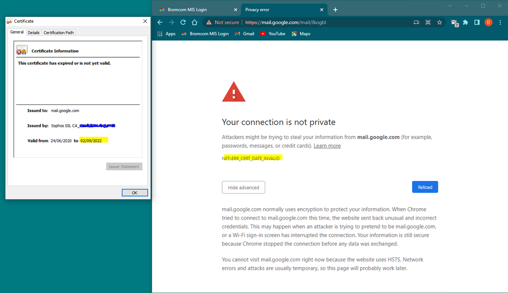Open Bromcom MIS Login bookmark
This screenshot has height=293, width=508.
tap(205, 33)
